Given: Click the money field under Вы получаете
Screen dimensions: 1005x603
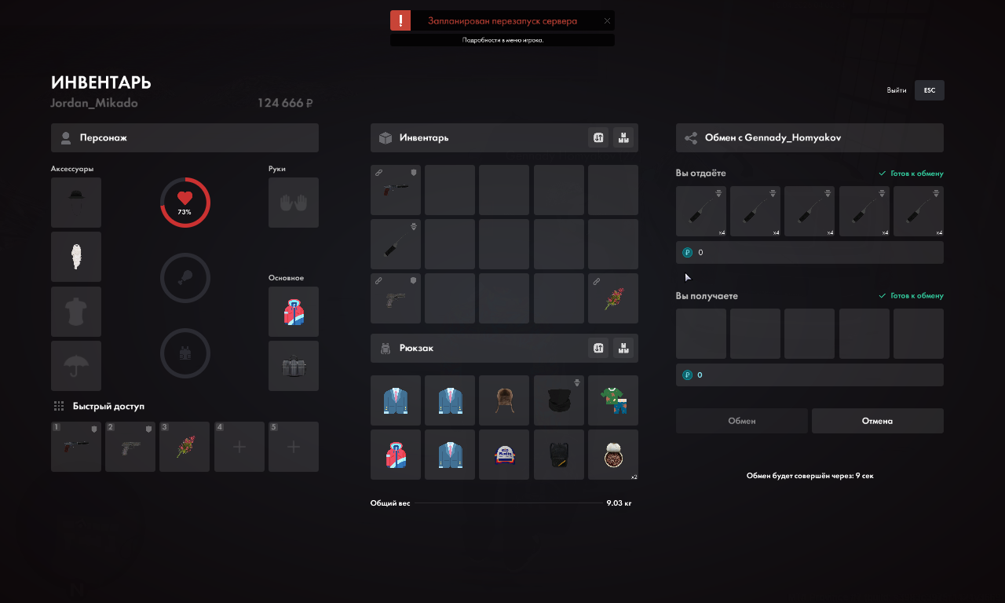Looking at the screenshot, I should 809,375.
